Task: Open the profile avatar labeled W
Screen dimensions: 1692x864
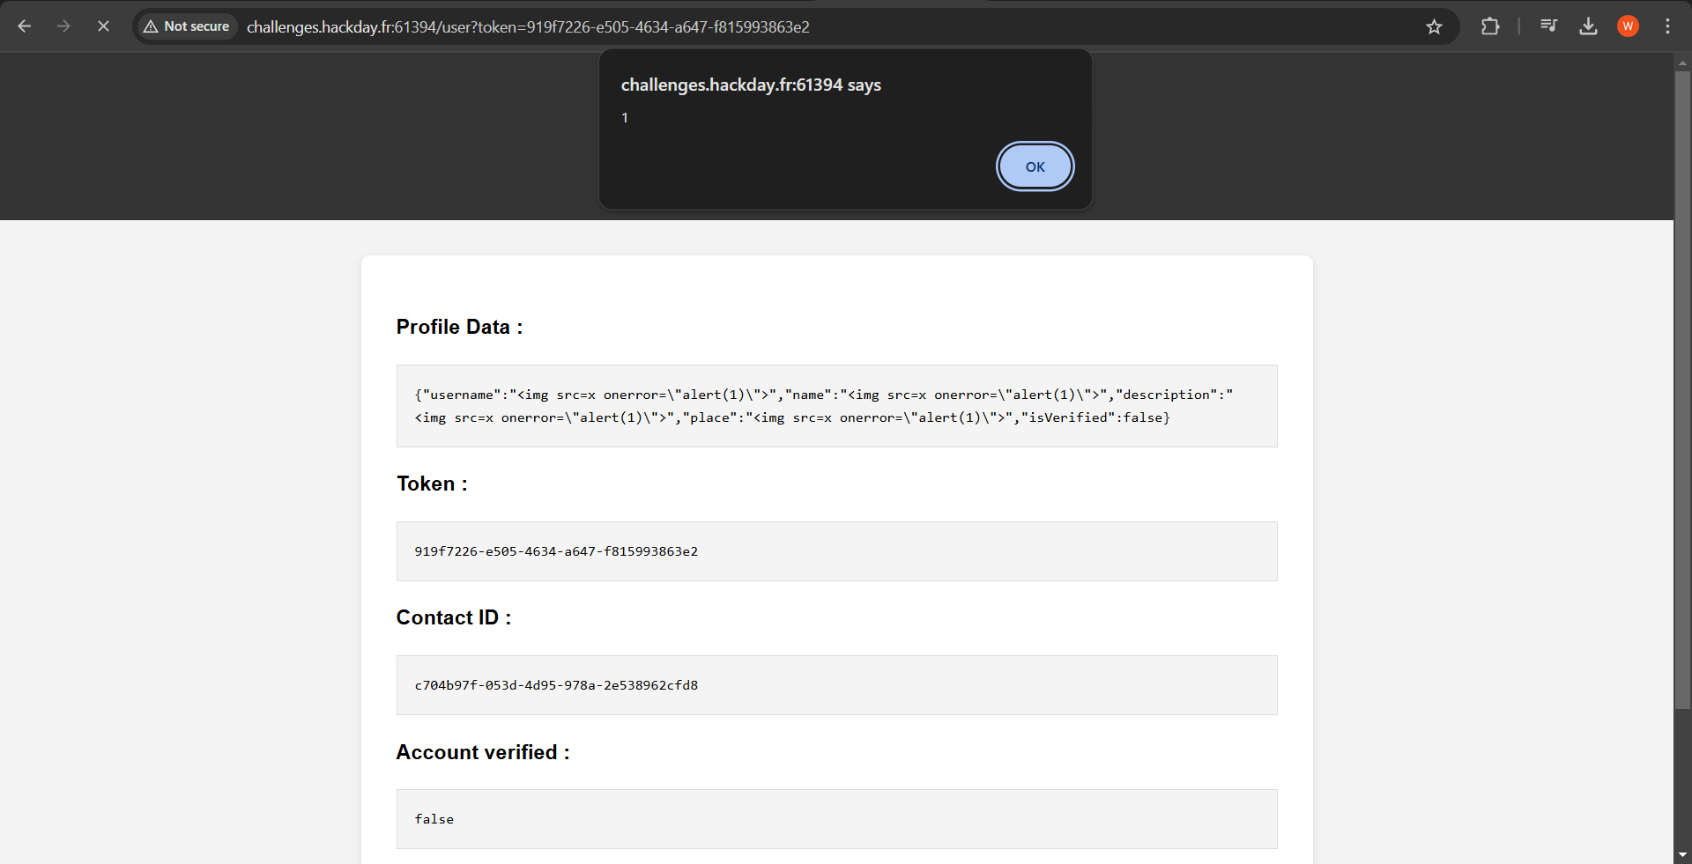Action: coord(1628,26)
